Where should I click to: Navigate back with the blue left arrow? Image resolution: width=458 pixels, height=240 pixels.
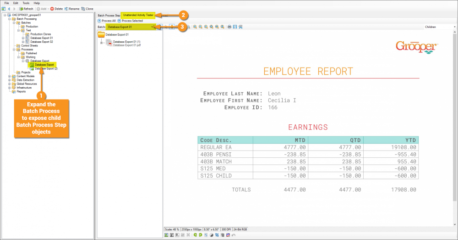click(x=9, y=9)
